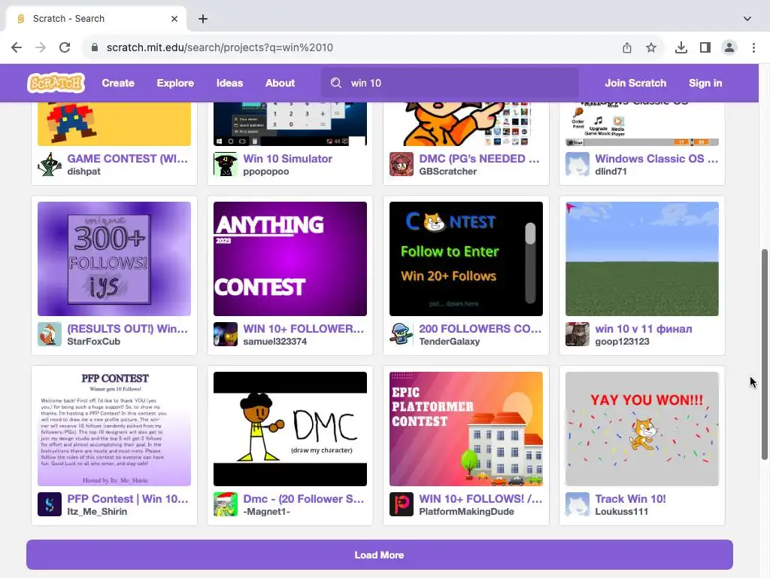Expand the tab search dropdown arrow
The width and height of the screenshot is (770, 578).
[x=747, y=19]
